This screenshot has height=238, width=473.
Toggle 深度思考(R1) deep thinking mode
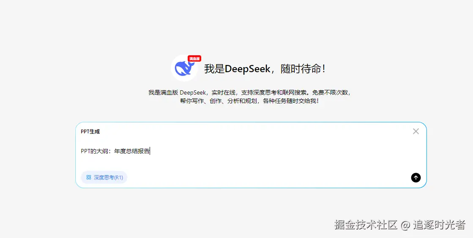pos(104,178)
